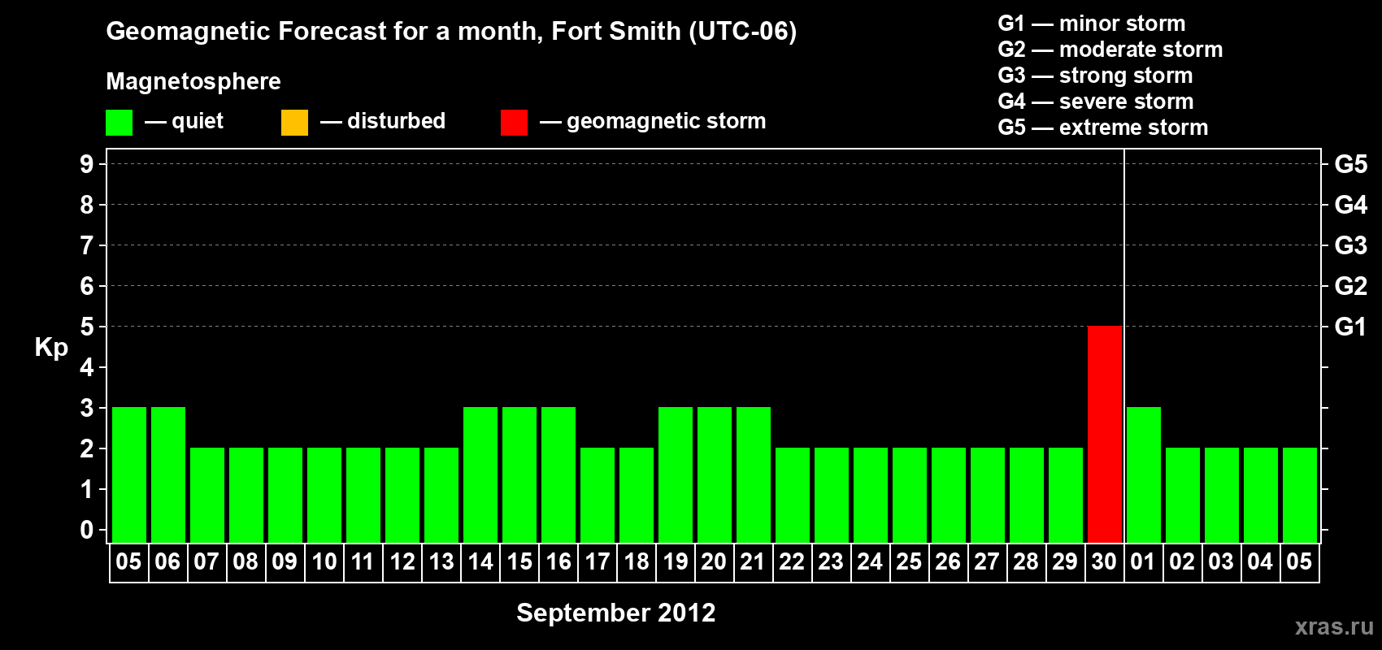Click the G3 right-axis label
This screenshot has height=650, width=1382.
(1351, 245)
